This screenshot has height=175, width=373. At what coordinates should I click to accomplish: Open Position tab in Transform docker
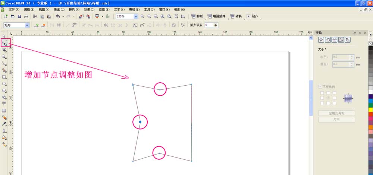click(321, 39)
